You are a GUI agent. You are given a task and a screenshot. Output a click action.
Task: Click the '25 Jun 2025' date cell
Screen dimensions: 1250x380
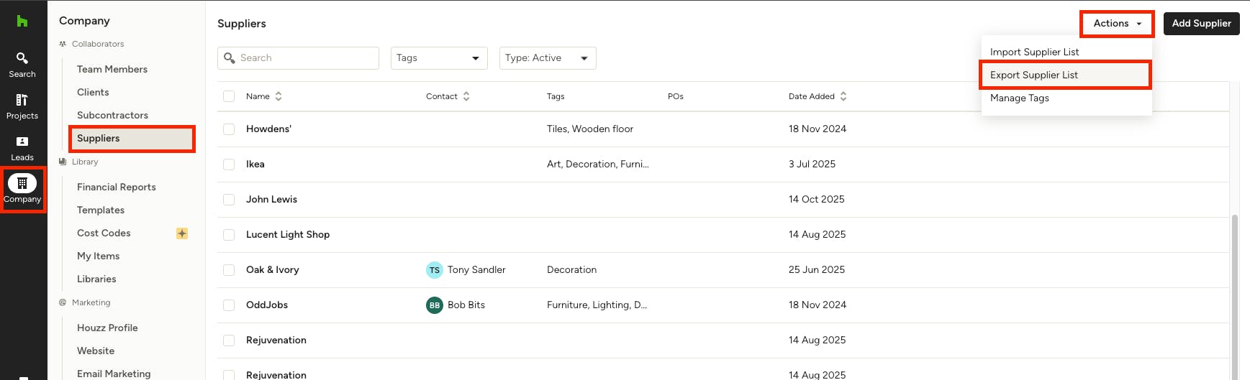tap(817, 270)
